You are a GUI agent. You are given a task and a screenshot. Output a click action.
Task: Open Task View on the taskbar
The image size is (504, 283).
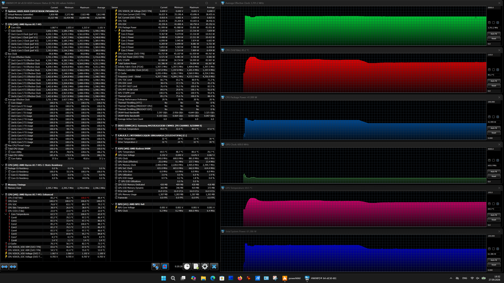183,278
